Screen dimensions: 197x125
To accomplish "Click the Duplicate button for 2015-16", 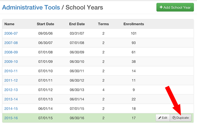I will pyautogui.click(x=181, y=118).
